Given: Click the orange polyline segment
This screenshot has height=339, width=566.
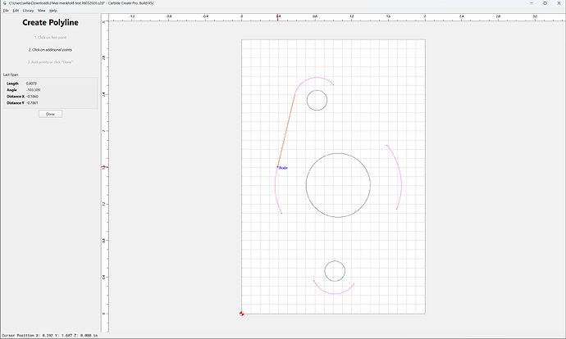Looking at the screenshot, I should [286, 130].
